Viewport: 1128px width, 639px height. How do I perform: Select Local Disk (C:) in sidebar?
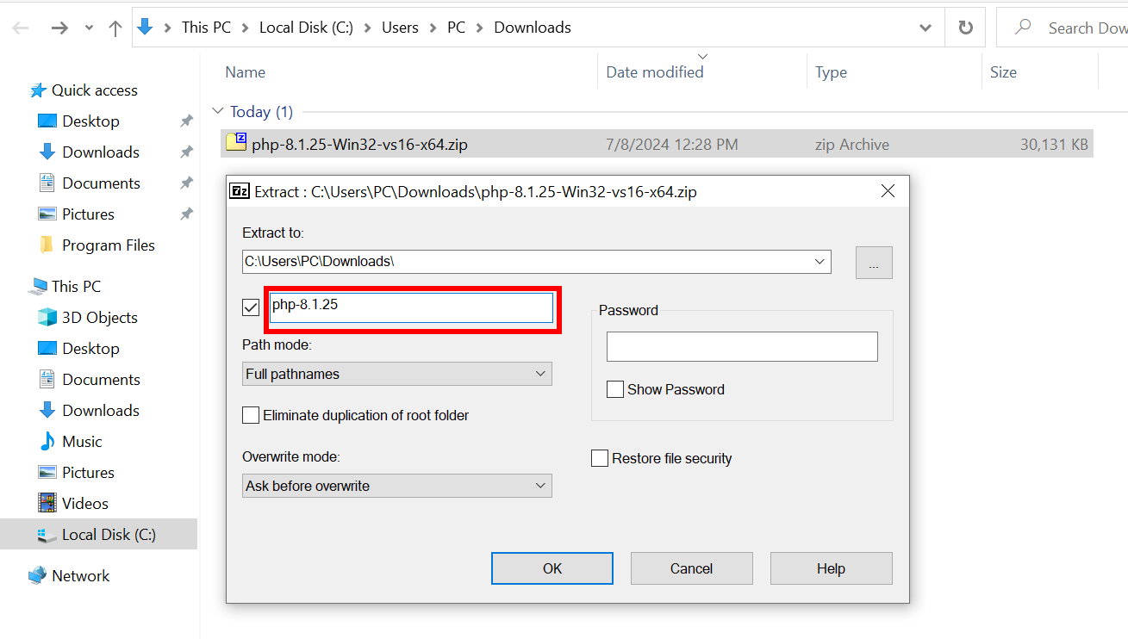[x=109, y=535]
